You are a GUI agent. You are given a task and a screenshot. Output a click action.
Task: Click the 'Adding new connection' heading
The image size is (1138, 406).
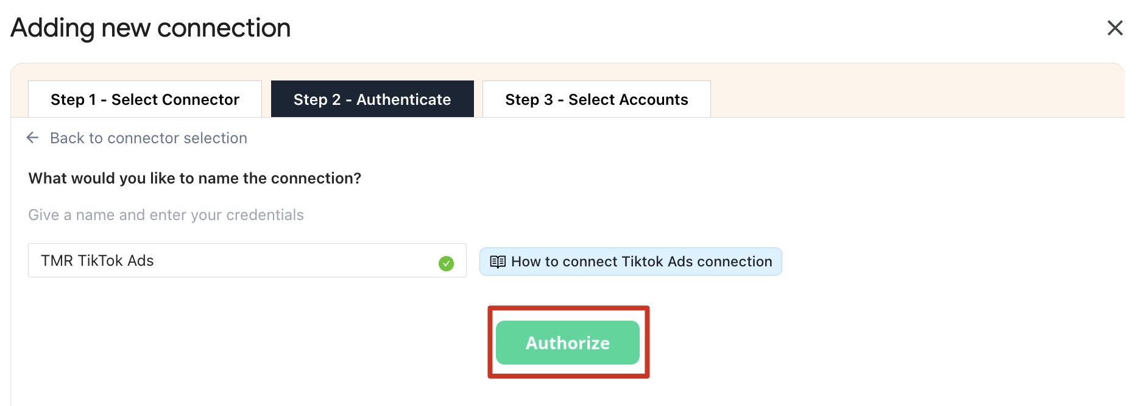[x=150, y=28]
